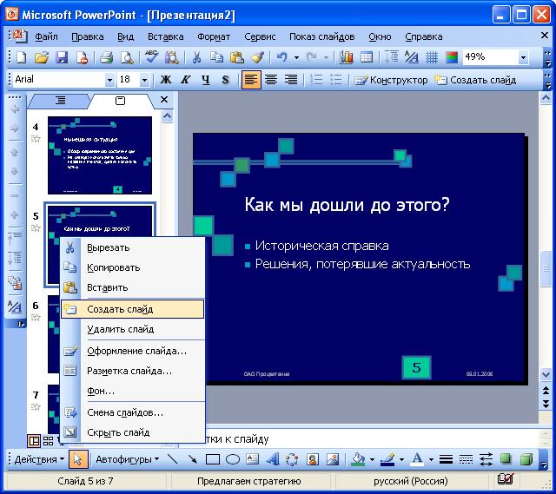
Task: Open the Автофигуры dropdown menu
Action: coord(127,459)
